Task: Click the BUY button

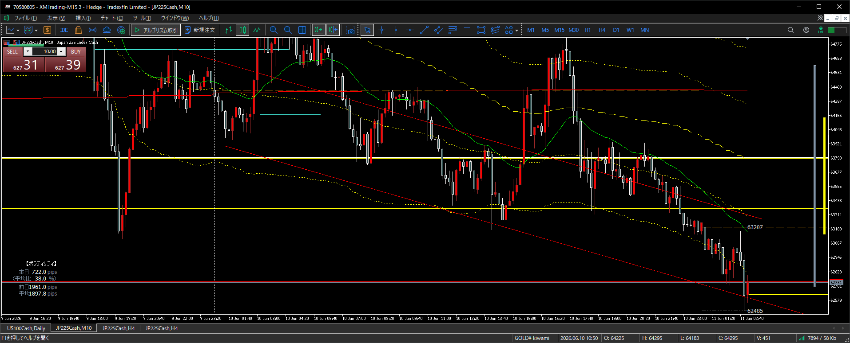Action: click(76, 52)
